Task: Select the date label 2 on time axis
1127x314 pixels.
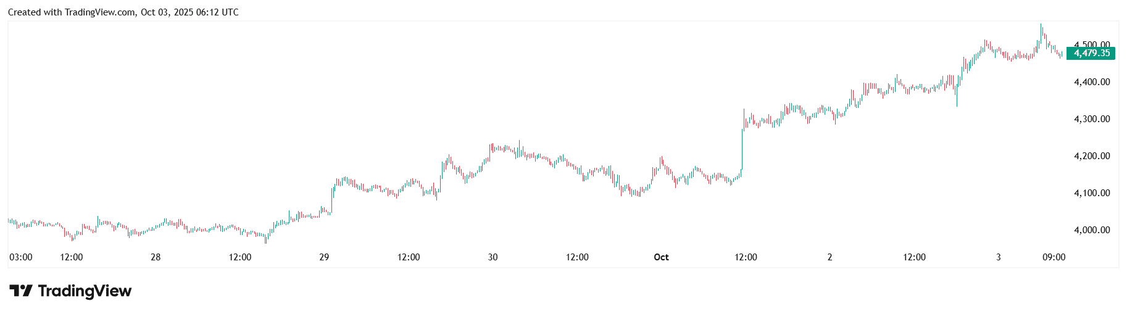Action: tap(830, 257)
